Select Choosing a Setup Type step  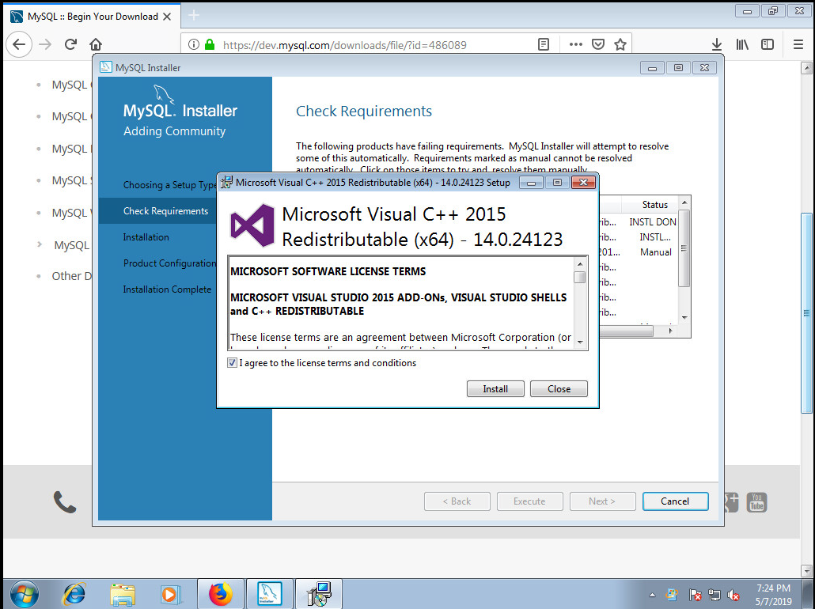170,185
